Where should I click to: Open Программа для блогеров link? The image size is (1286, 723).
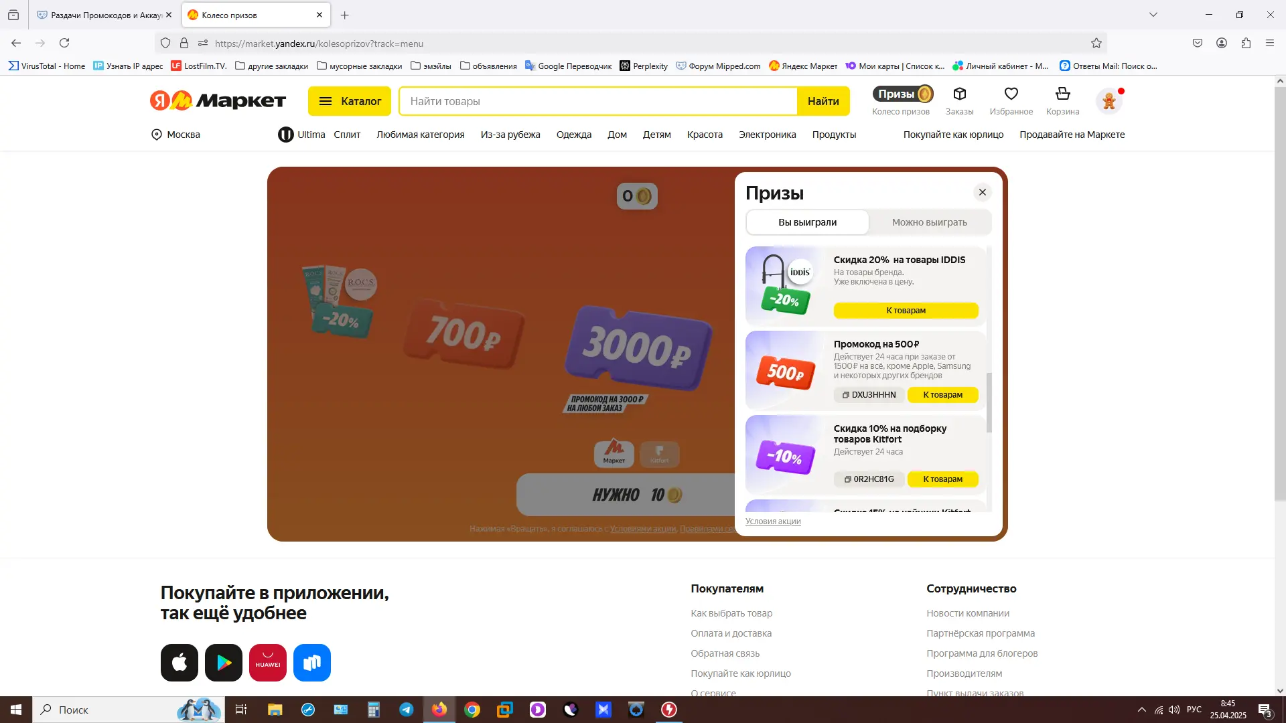[982, 653]
